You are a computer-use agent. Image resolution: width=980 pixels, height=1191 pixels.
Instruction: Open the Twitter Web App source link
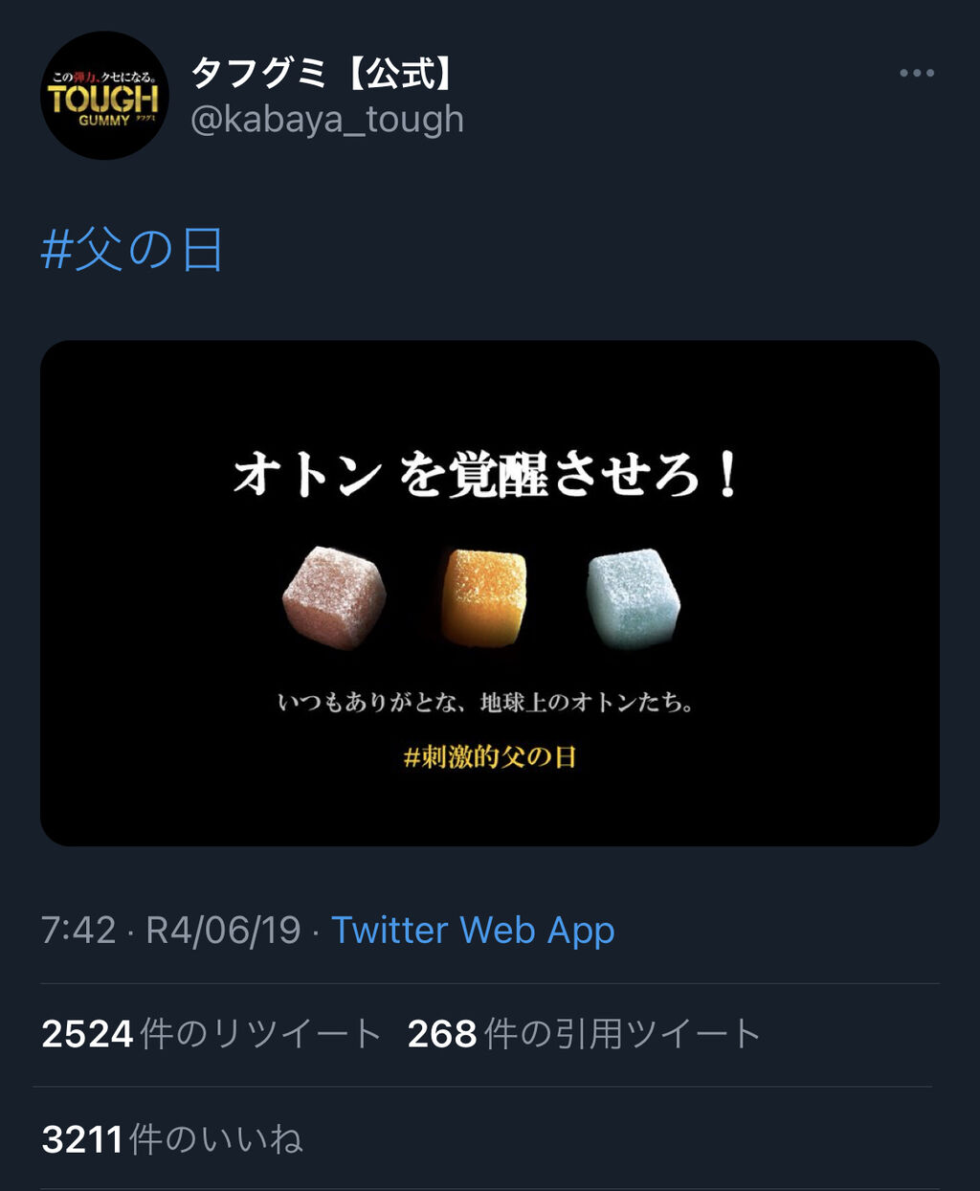click(x=473, y=931)
